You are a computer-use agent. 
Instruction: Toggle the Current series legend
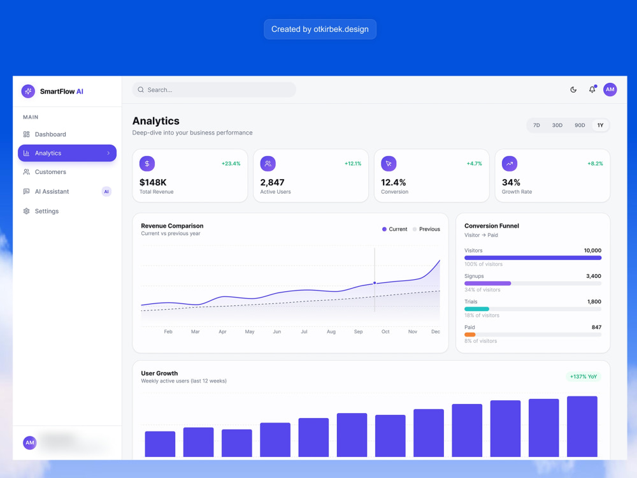(x=394, y=229)
